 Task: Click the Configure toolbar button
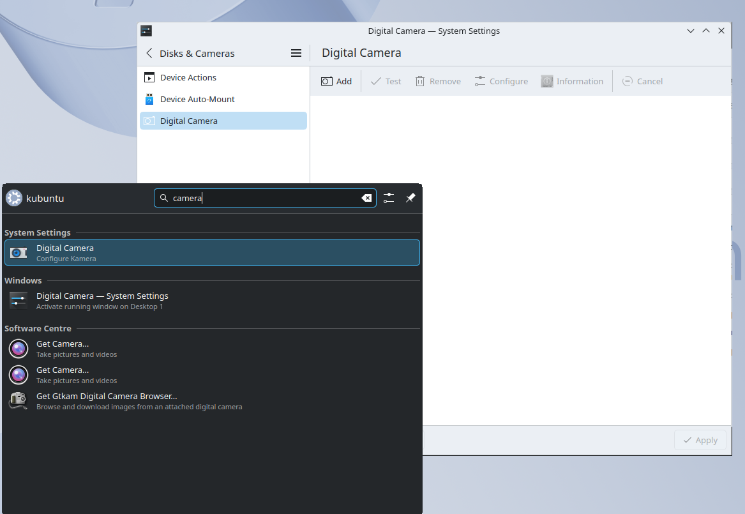[501, 81]
